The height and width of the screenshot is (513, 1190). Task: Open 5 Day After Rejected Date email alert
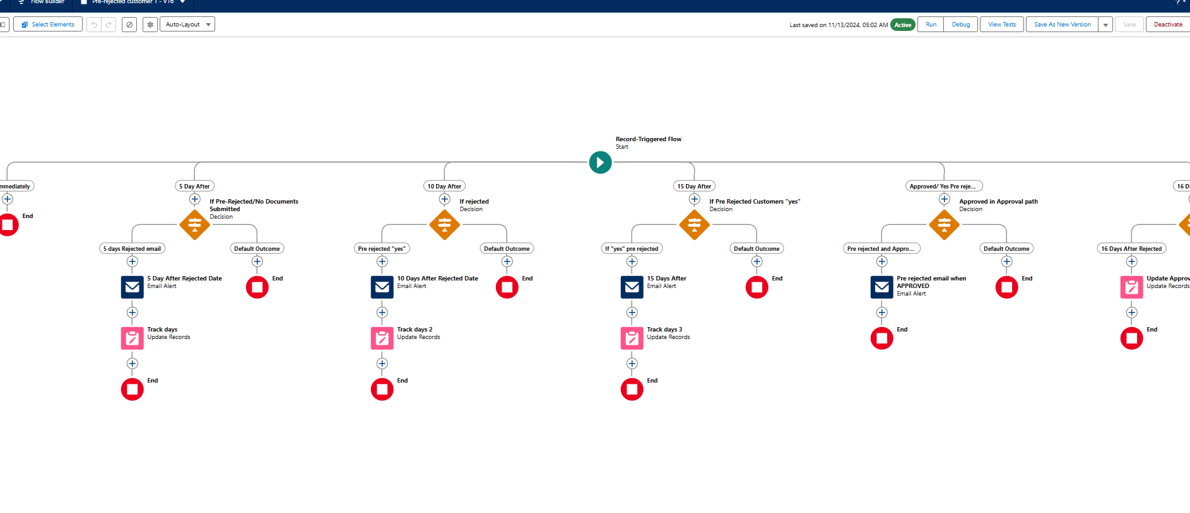(x=133, y=287)
